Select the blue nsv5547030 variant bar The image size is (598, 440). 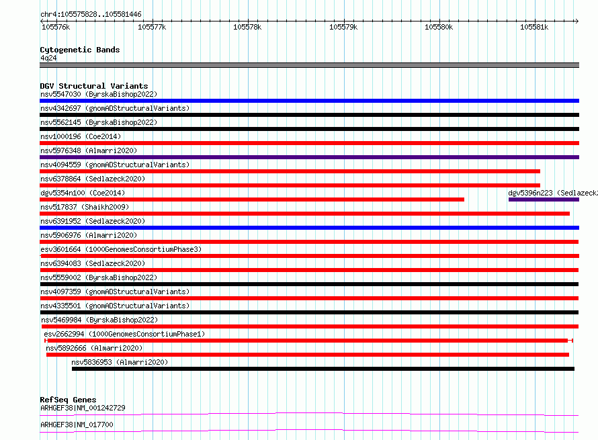tap(309, 101)
